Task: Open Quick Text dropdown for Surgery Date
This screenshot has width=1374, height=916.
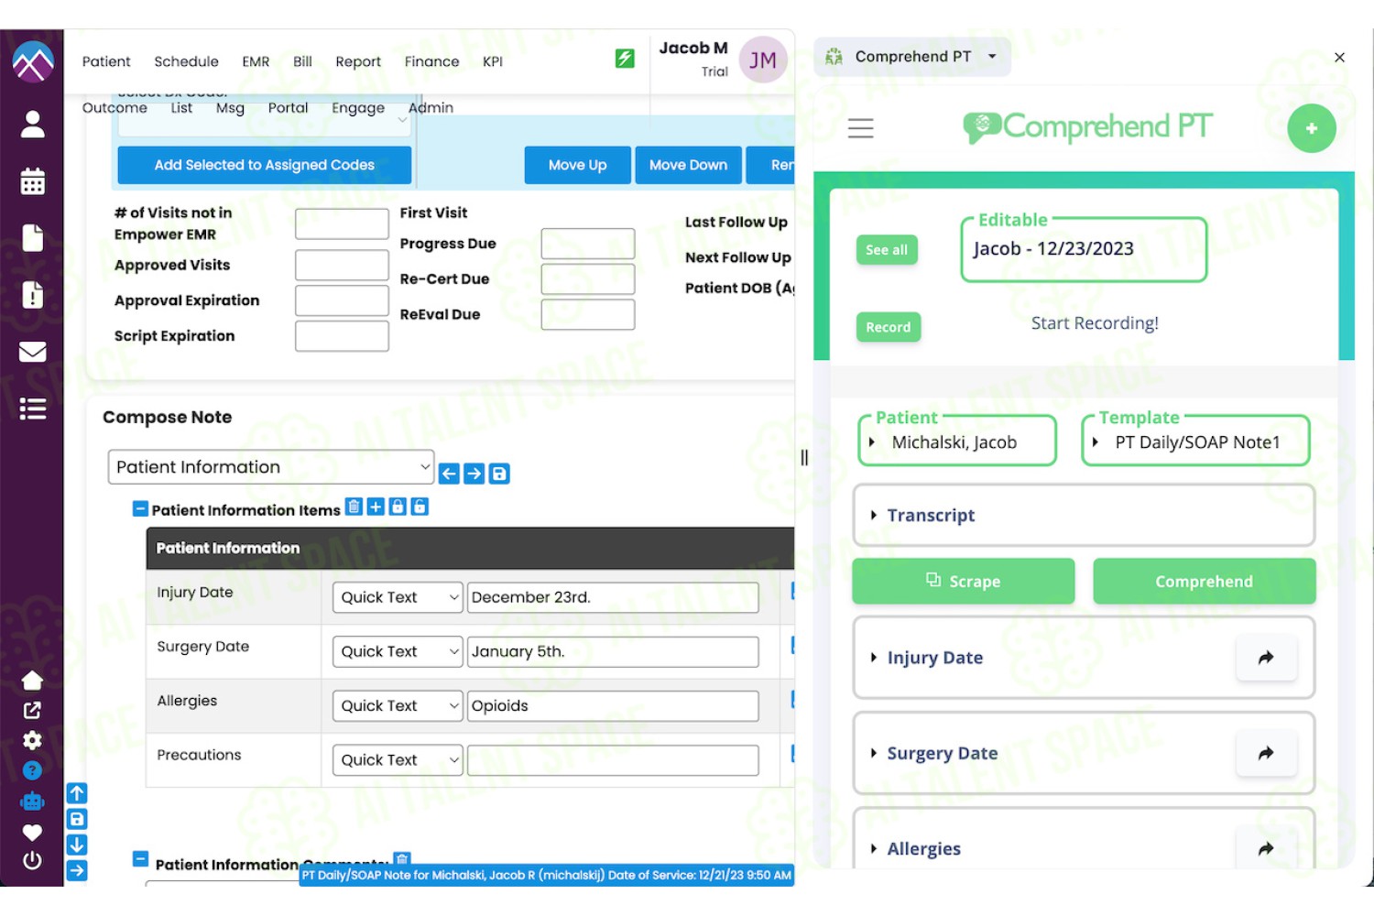Action: tap(398, 651)
